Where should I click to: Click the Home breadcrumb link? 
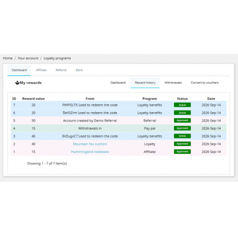click(x=7, y=58)
